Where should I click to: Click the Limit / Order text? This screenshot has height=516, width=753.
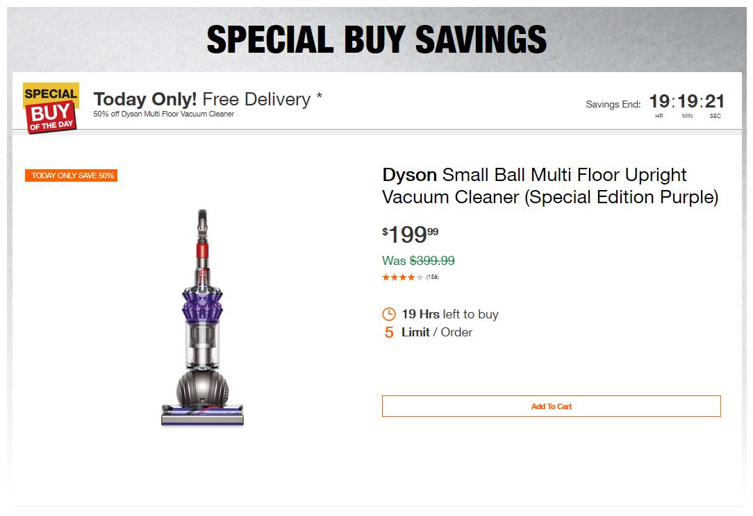point(436,332)
